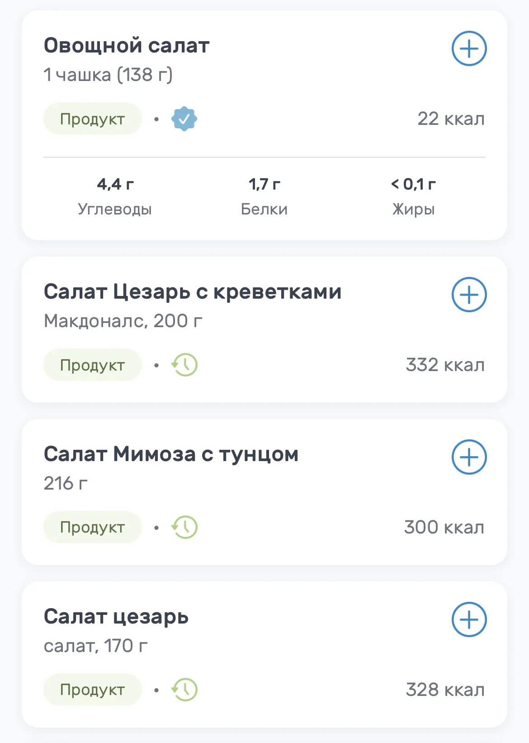Open Салат Мимоза с тунцом title

pos(171,454)
